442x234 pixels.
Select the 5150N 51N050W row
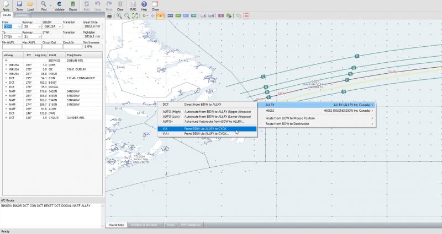pyautogui.click(x=52, y=105)
